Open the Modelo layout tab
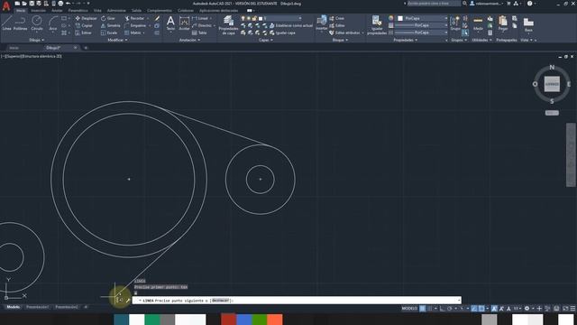 point(14,307)
